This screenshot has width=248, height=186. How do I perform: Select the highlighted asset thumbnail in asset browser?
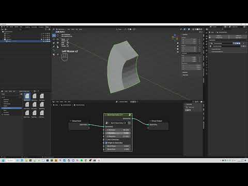(x=27, y=97)
